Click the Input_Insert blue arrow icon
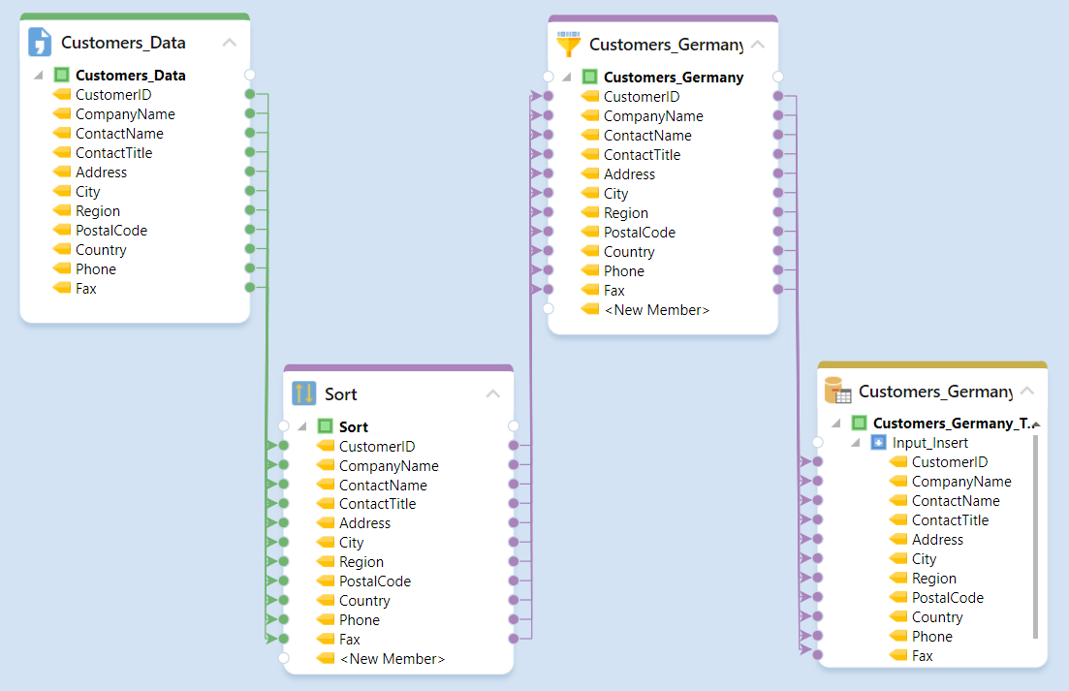1069x691 pixels. [878, 443]
